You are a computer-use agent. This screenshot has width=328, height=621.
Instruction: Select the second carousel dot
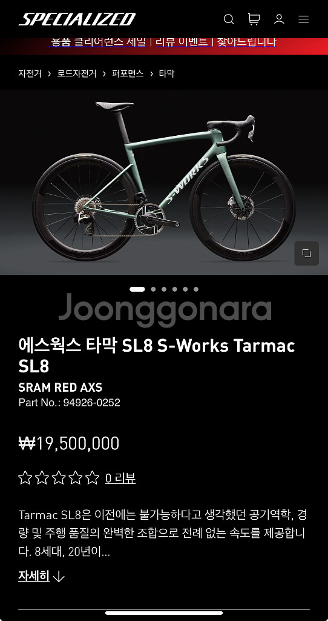153,289
